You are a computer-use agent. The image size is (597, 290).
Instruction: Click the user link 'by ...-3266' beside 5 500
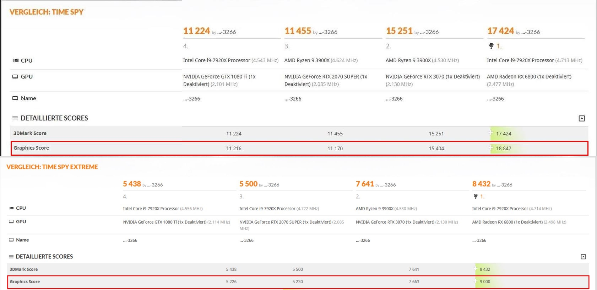pos(269,185)
